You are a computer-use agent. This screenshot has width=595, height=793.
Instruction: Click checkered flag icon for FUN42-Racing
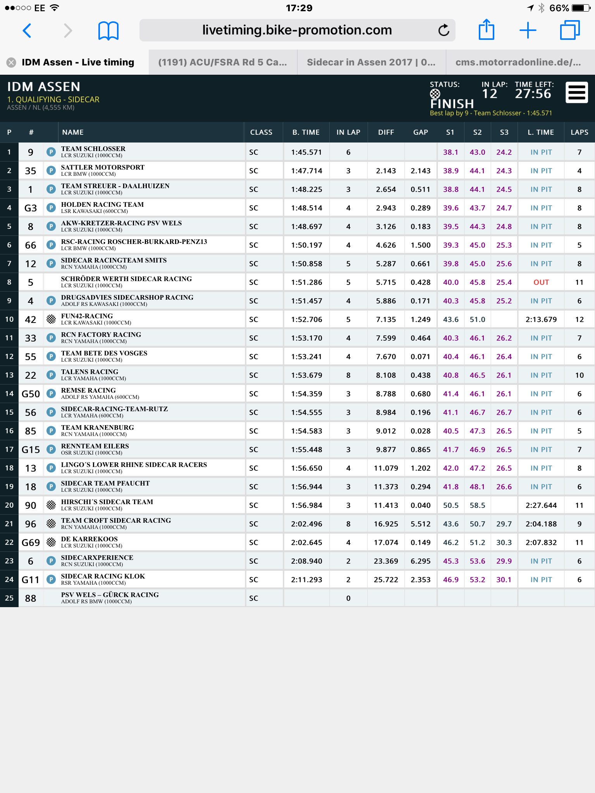coord(51,319)
